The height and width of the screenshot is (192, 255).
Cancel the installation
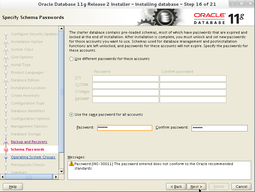241,187
